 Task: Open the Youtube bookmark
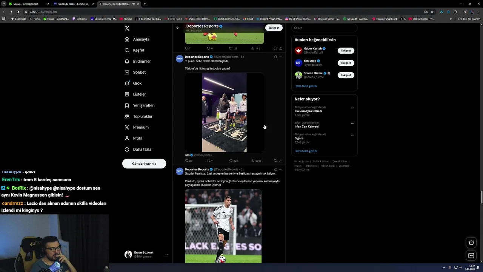[126, 19]
